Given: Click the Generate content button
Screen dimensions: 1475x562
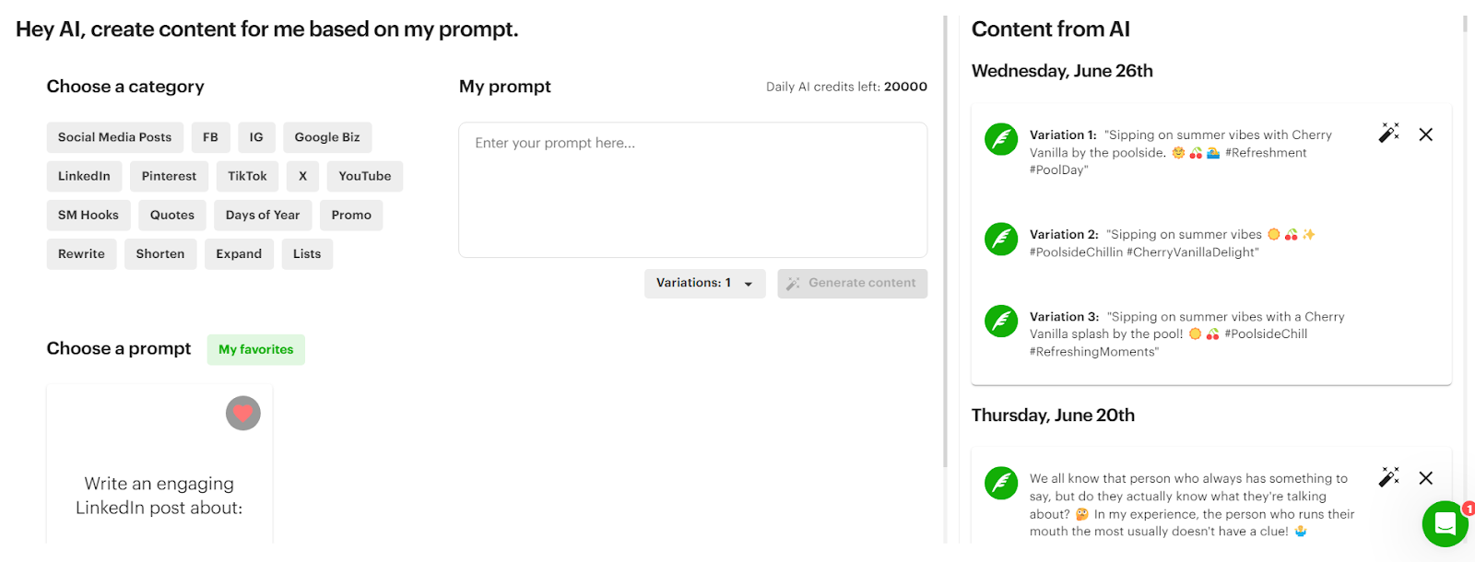Looking at the screenshot, I should 851,283.
